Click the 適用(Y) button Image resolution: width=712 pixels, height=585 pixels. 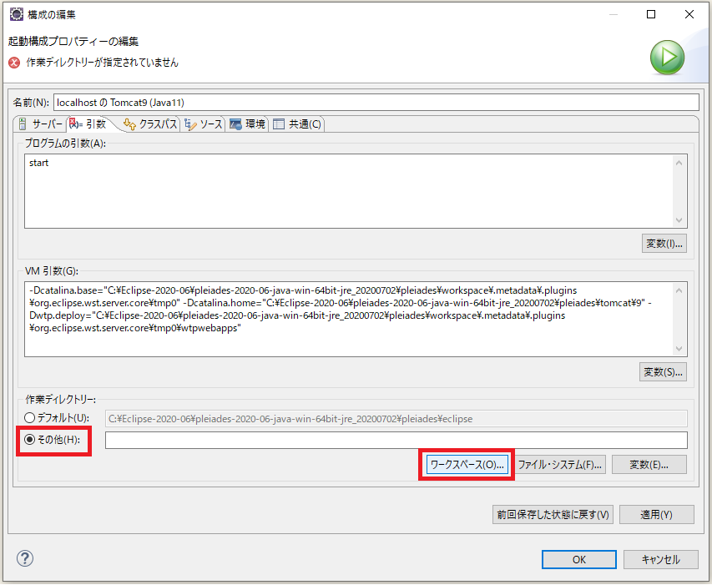click(657, 515)
